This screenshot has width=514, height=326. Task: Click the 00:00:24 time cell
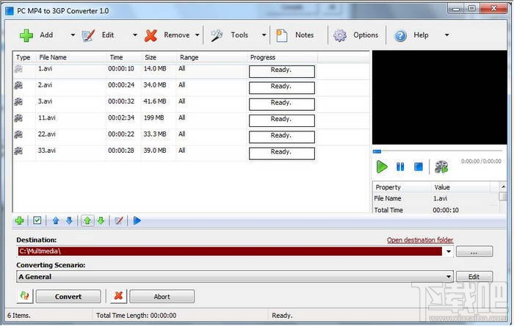(x=121, y=85)
